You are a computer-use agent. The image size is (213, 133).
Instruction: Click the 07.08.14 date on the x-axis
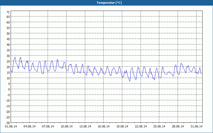pyautogui.click(x=48, y=127)
